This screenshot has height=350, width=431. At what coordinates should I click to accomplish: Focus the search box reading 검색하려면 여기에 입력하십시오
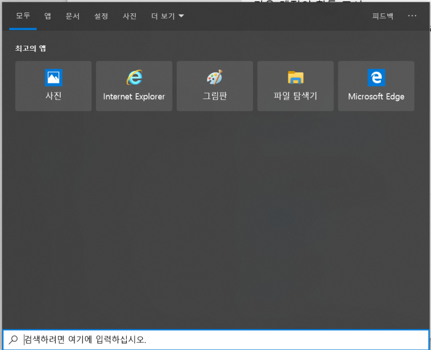point(216,340)
